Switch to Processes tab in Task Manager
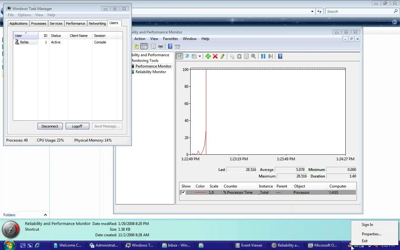 pos(38,23)
